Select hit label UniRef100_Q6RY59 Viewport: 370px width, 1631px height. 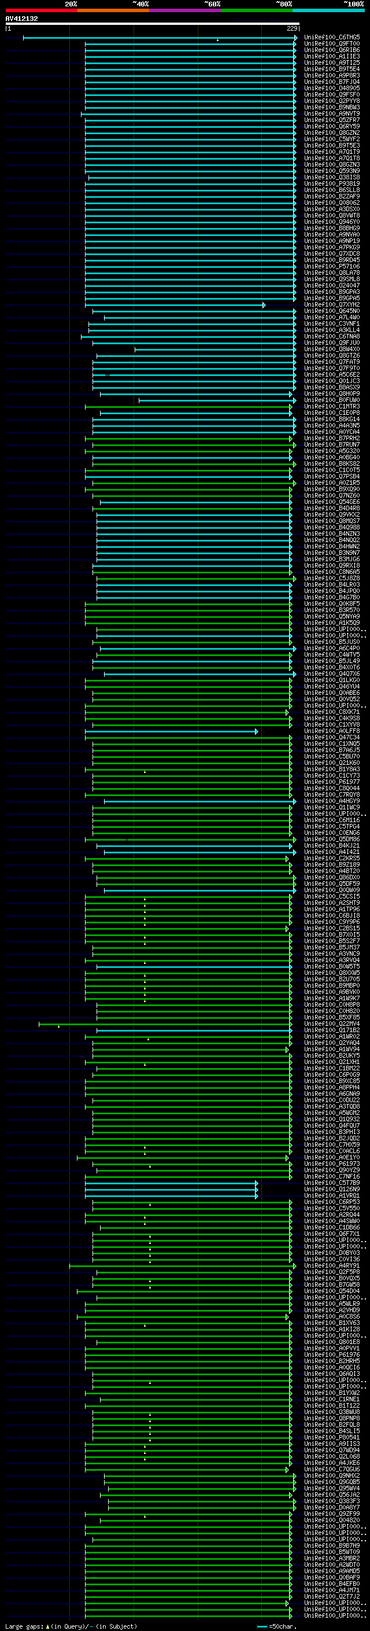332,127
